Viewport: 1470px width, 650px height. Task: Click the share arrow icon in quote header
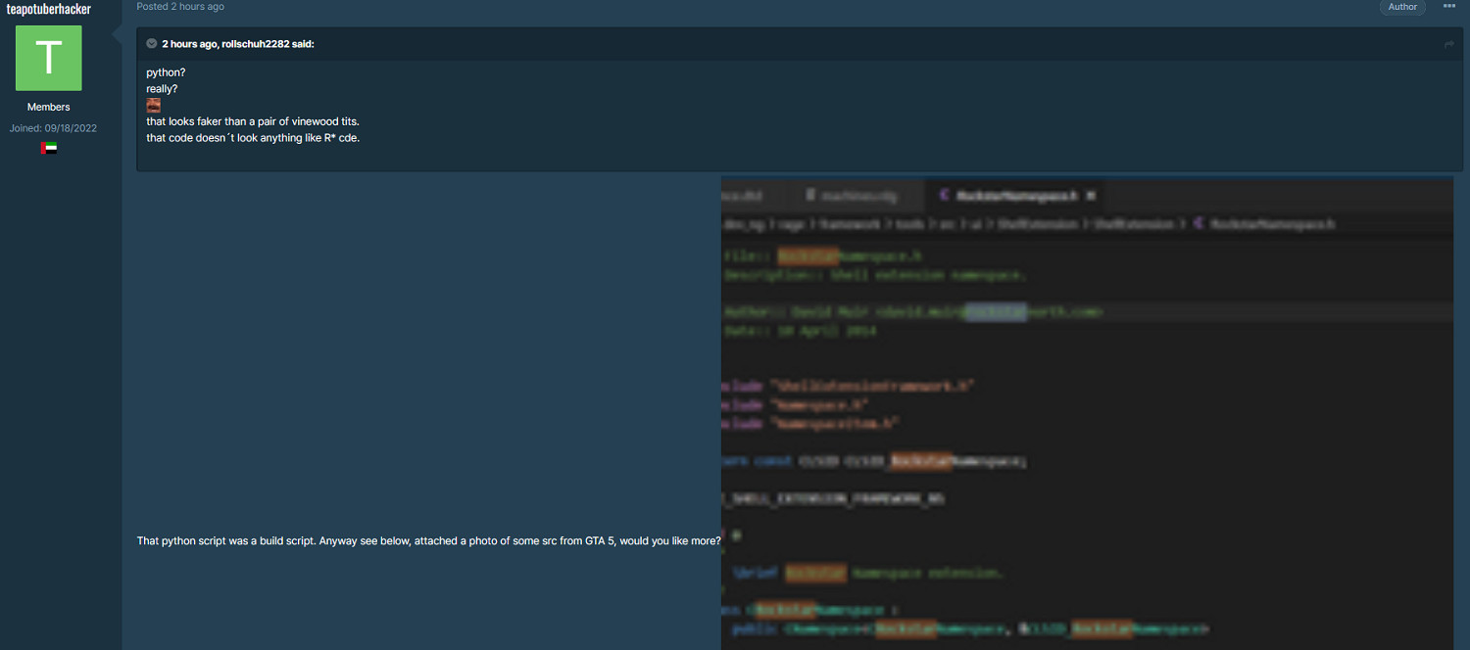pos(1448,44)
